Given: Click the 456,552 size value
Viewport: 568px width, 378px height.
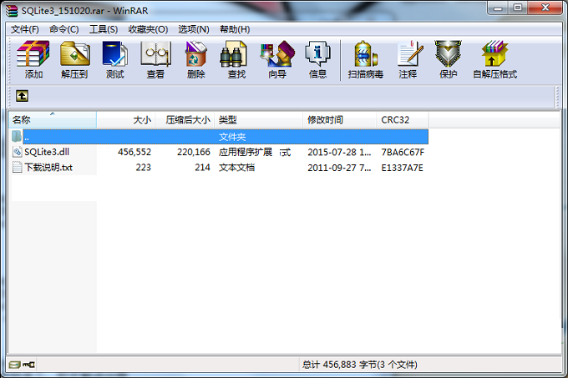Looking at the screenshot, I should click(x=134, y=152).
